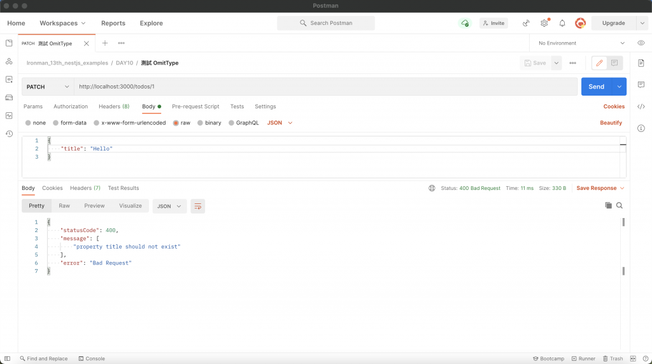Switch to Authorization tab
Image resolution: width=652 pixels, height=364 pixels.
pos(71,106)
